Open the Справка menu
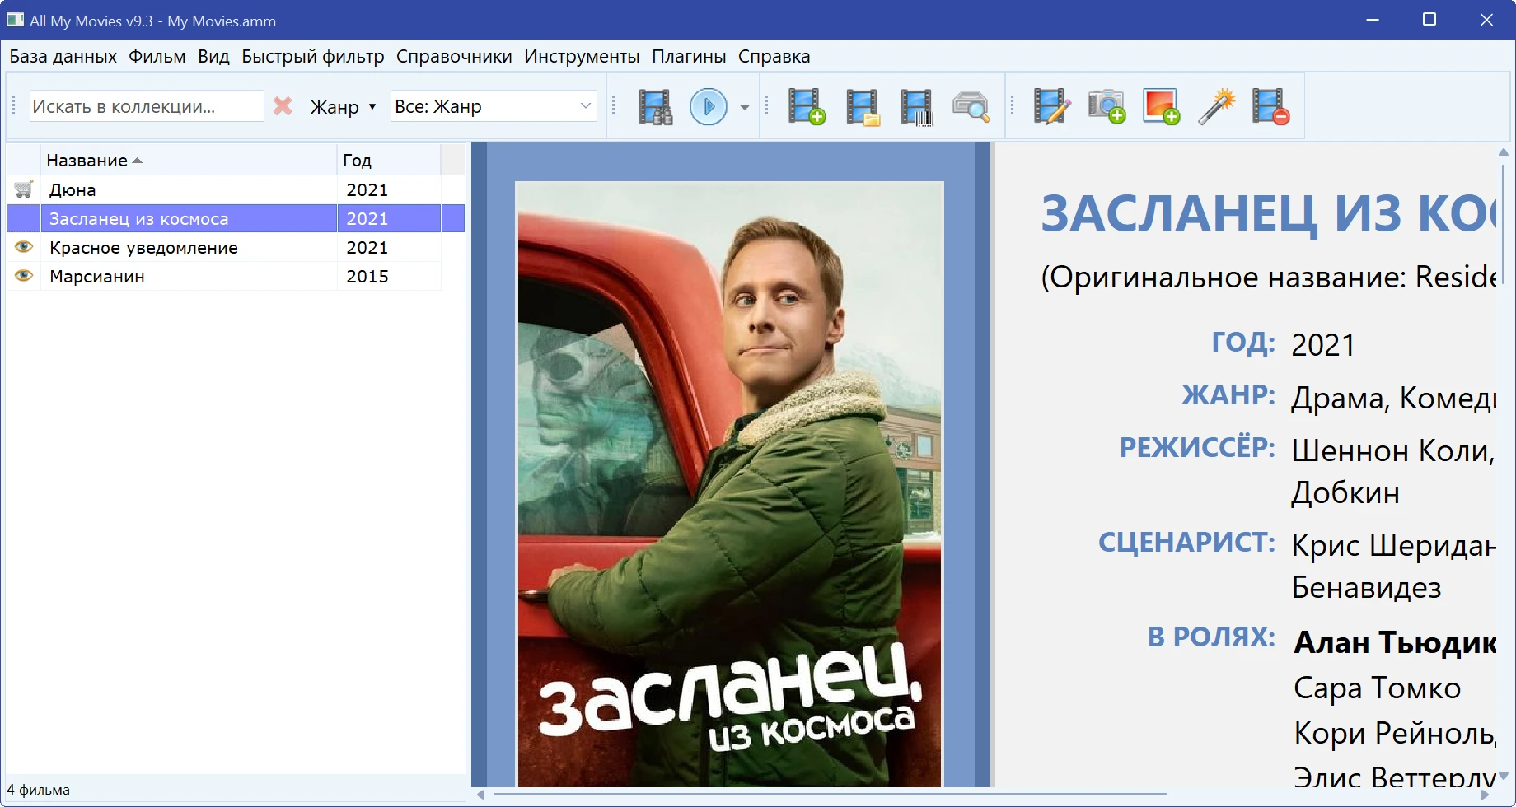 [x=774, y=57]
